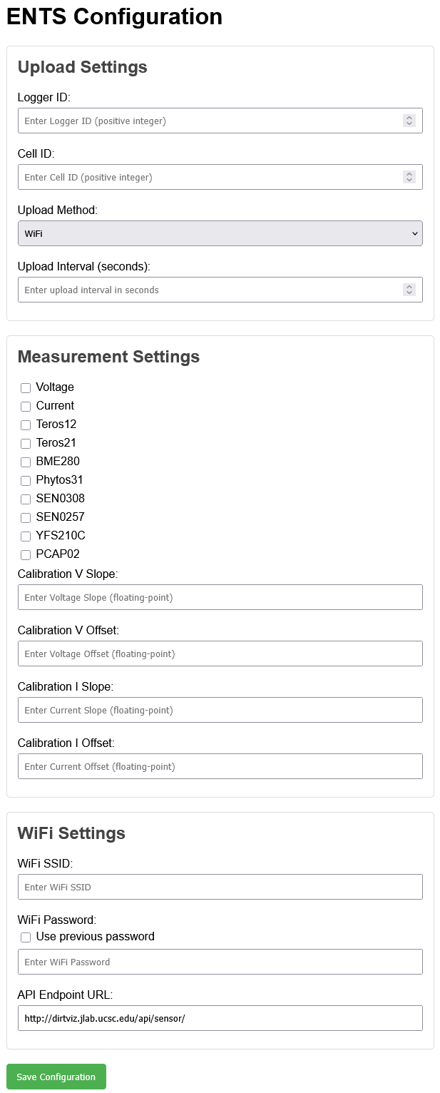Screen dimensions: 440x1093
Task: Check the Teros12 sensor option
Action: 26,425
